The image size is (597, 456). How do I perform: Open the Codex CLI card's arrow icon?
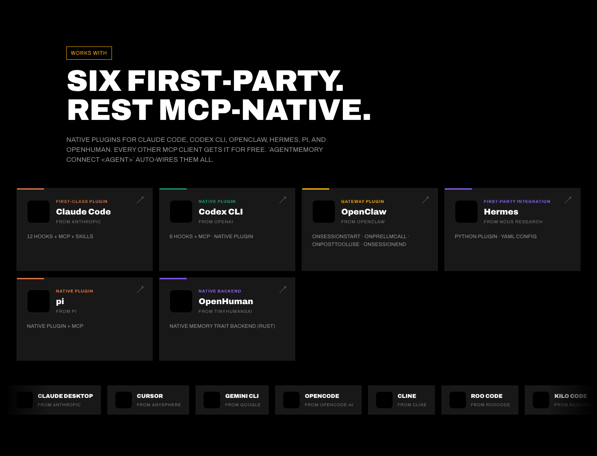pyautogui.click(x=283, y=200)
